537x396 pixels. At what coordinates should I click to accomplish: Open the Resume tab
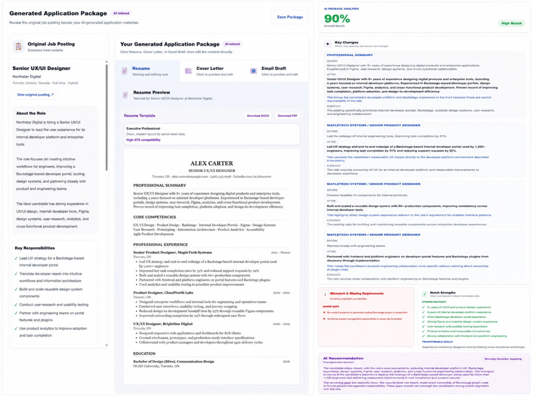point(148,71)
